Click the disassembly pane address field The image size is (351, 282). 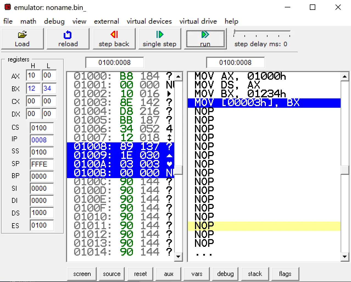click(x=235, y=63)
